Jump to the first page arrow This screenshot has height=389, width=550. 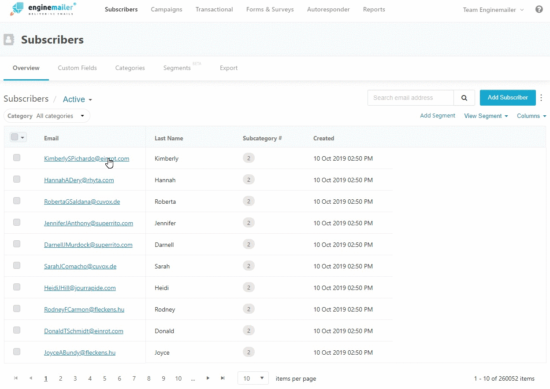pyautogui.click(x=16, y=378)
